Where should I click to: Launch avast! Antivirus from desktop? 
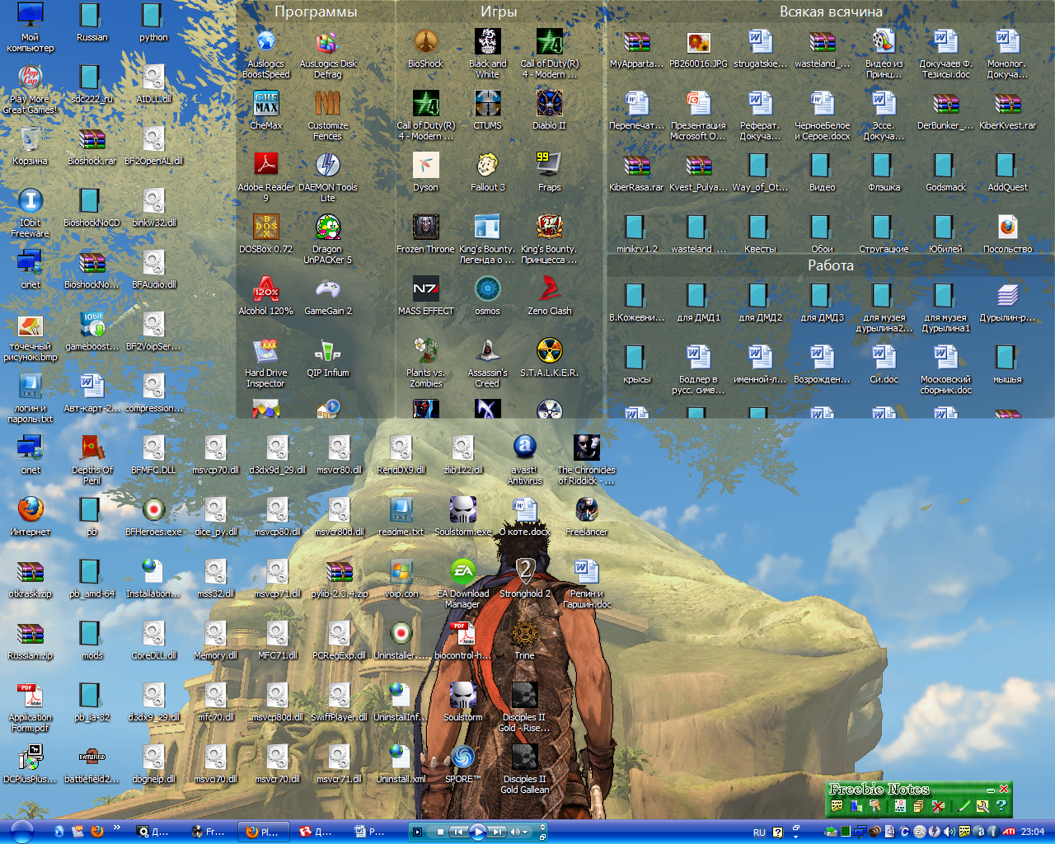click(524, 449)
